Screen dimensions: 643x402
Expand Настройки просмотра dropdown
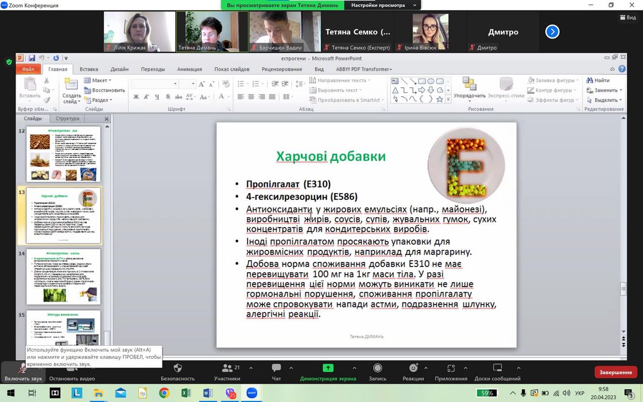(382, 5)
